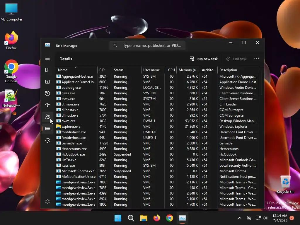Viewport: 300px width, 225px height.
Task: Select the Notepad++ desktop shortcut
Action: (x=11, y=98)
